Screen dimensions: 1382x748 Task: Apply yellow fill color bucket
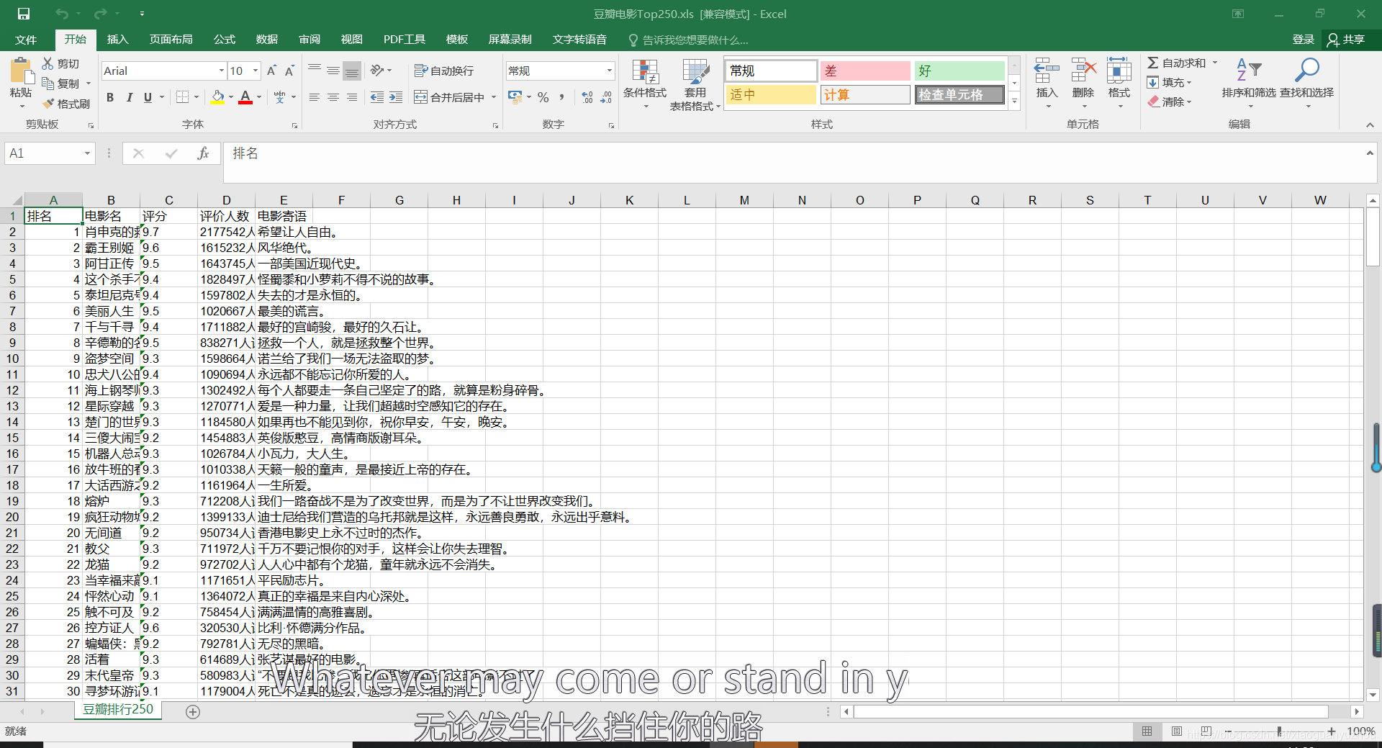click(x=217, y=97)
